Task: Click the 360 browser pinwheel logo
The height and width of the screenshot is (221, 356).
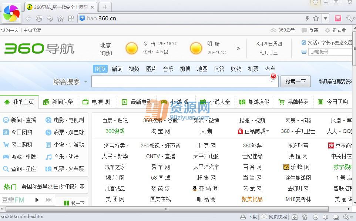Action: click(11, 13)
